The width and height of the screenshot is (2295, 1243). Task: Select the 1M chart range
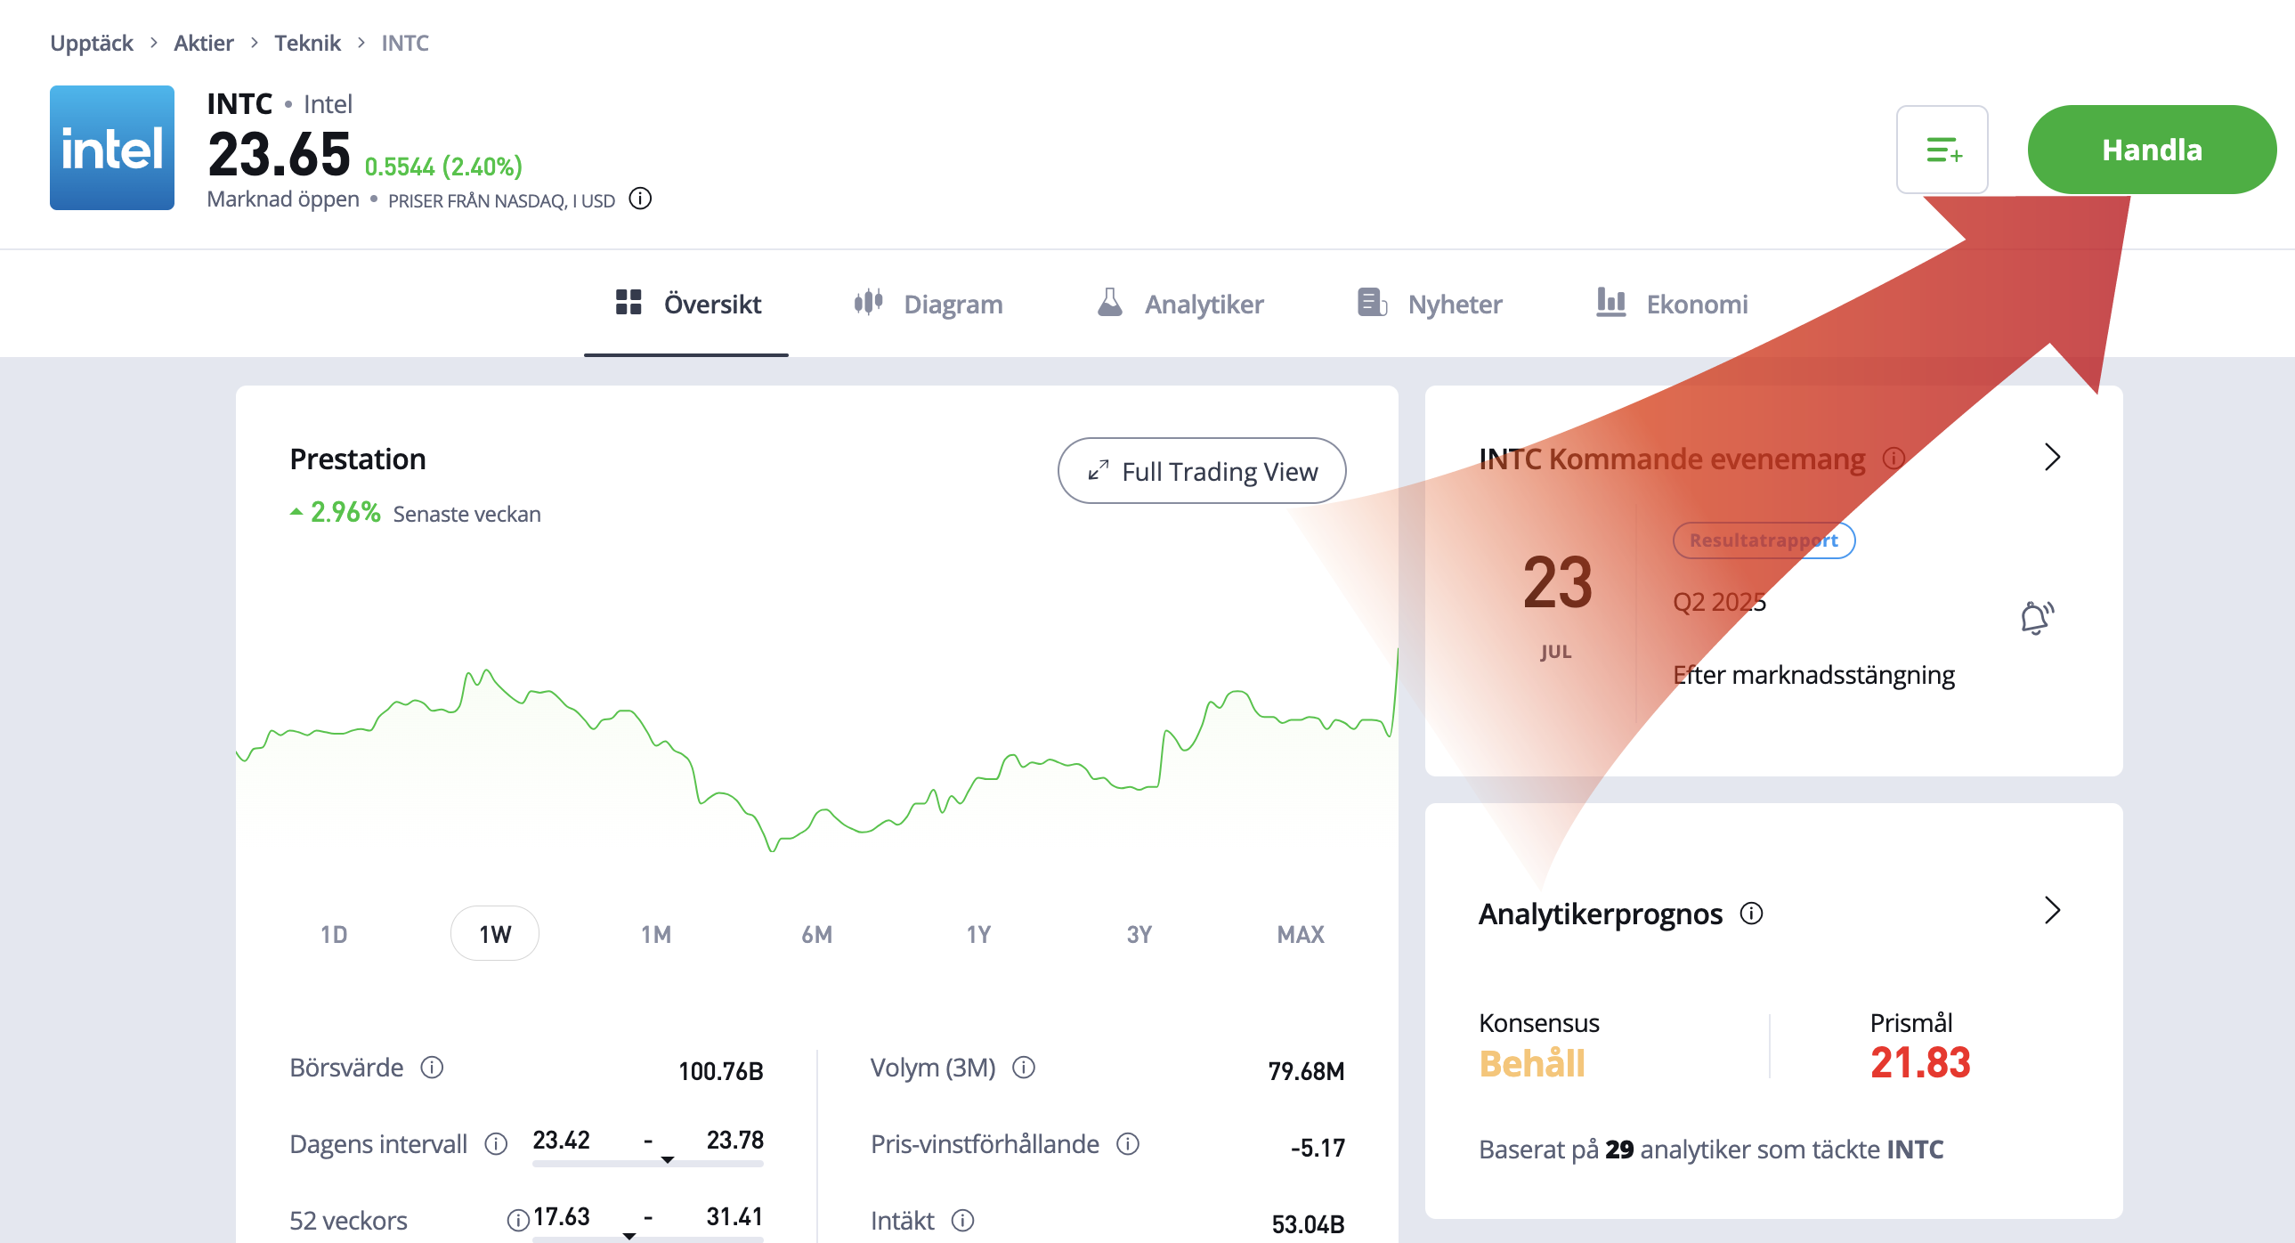[x=656, y=934]
